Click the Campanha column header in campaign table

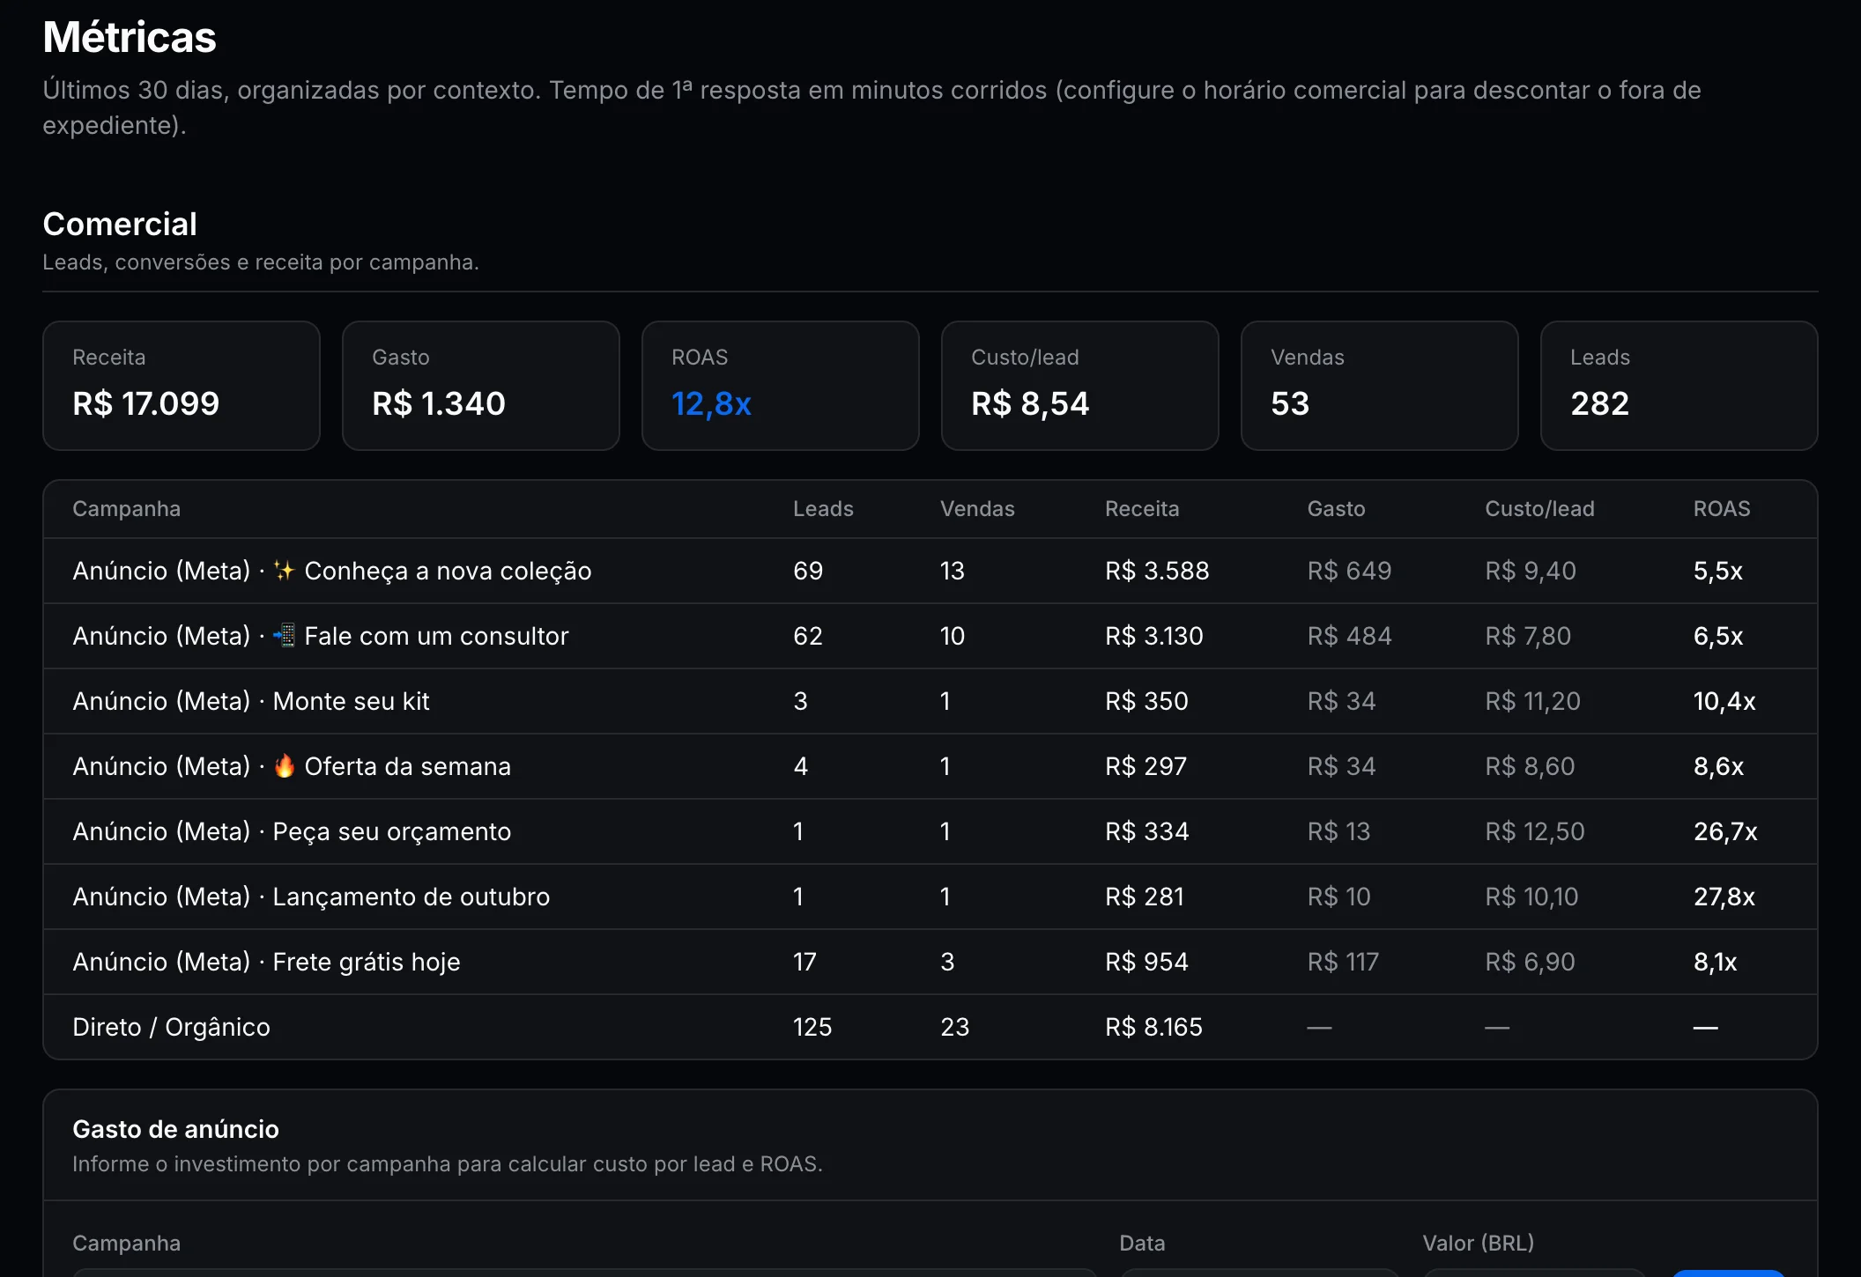(126, 509)
